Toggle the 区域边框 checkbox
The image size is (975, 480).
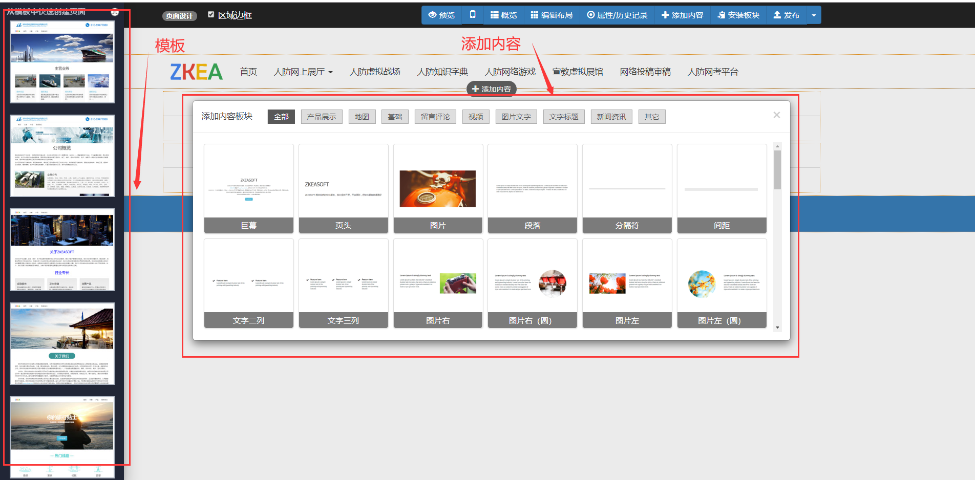click(x=211, y=15)
